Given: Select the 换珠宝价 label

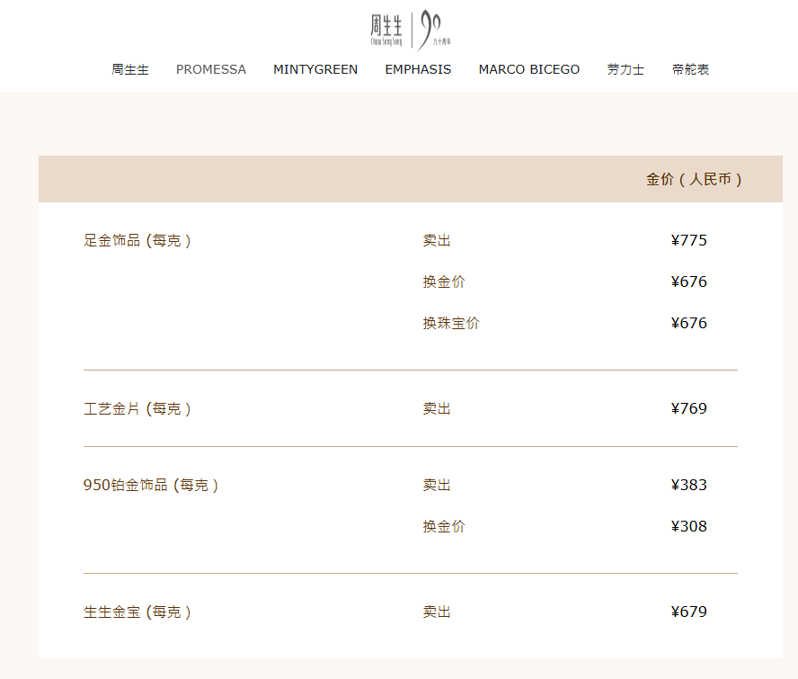Looking at the screenshot, I should [451, 323].
